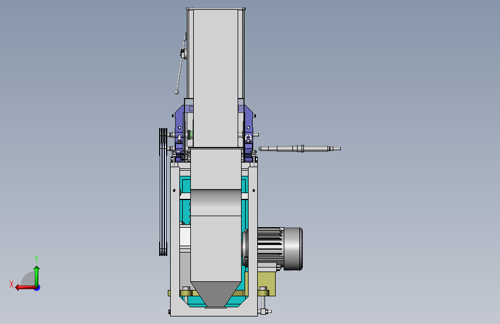Select the left blue bearing bracket
Image resolution: width=500 pixels, height=324 pixels.
tap(179, 133)
